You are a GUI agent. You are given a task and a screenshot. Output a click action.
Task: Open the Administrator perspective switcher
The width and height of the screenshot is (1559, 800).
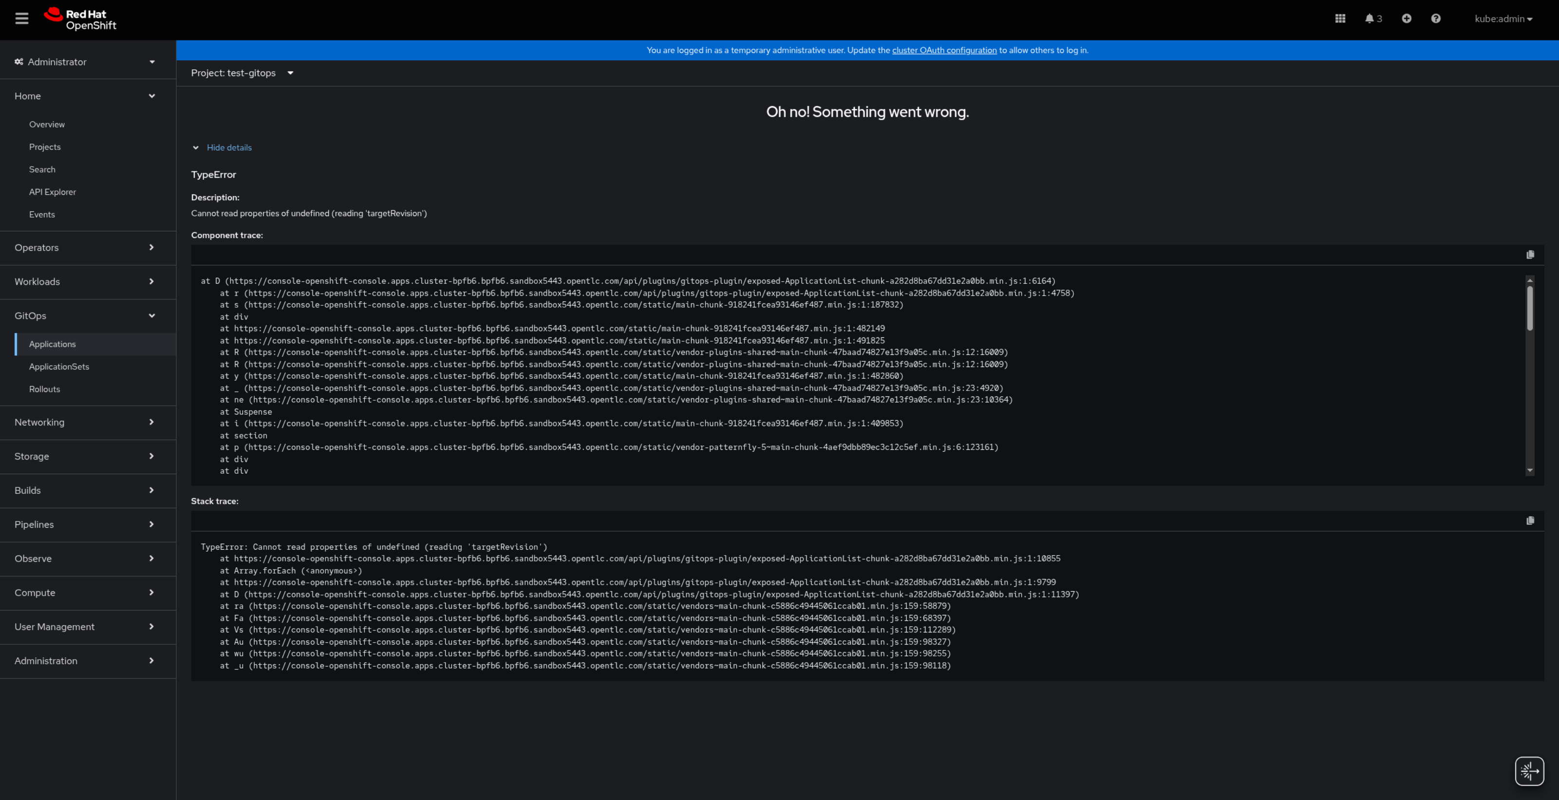(x=85, y=62)
